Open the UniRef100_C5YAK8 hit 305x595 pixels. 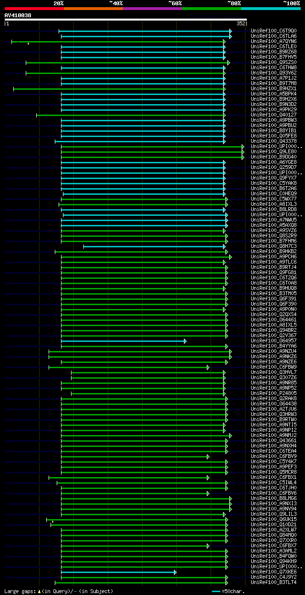point(274,183)
